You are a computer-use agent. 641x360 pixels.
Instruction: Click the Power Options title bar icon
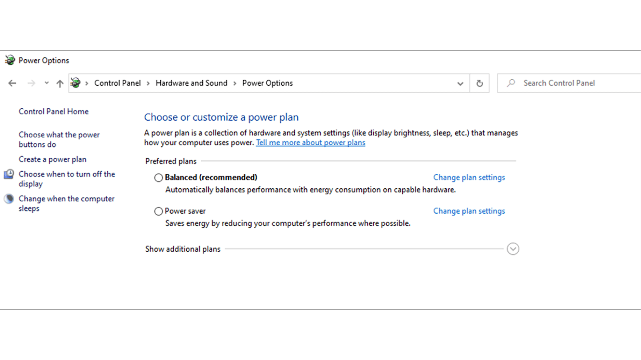coord(10,60)
